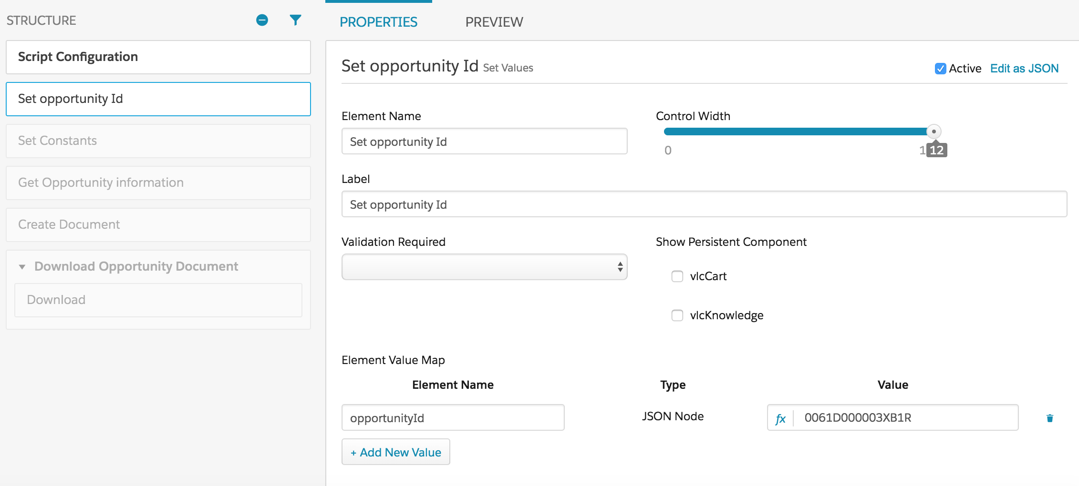Select the Set Constants element
The image size is (1079, 486).
(x=157, y=141)
